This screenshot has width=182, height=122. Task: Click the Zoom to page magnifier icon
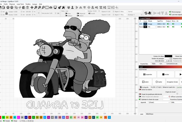36,8
